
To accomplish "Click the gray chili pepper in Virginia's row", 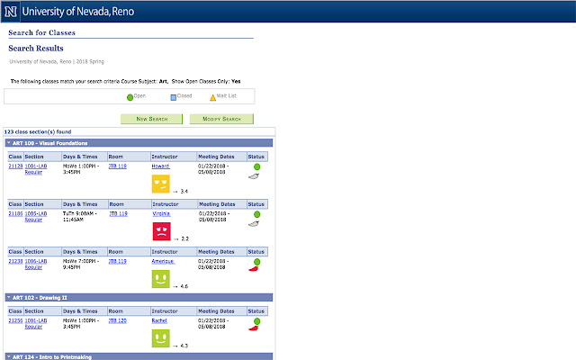I will [x=254, y=224].
